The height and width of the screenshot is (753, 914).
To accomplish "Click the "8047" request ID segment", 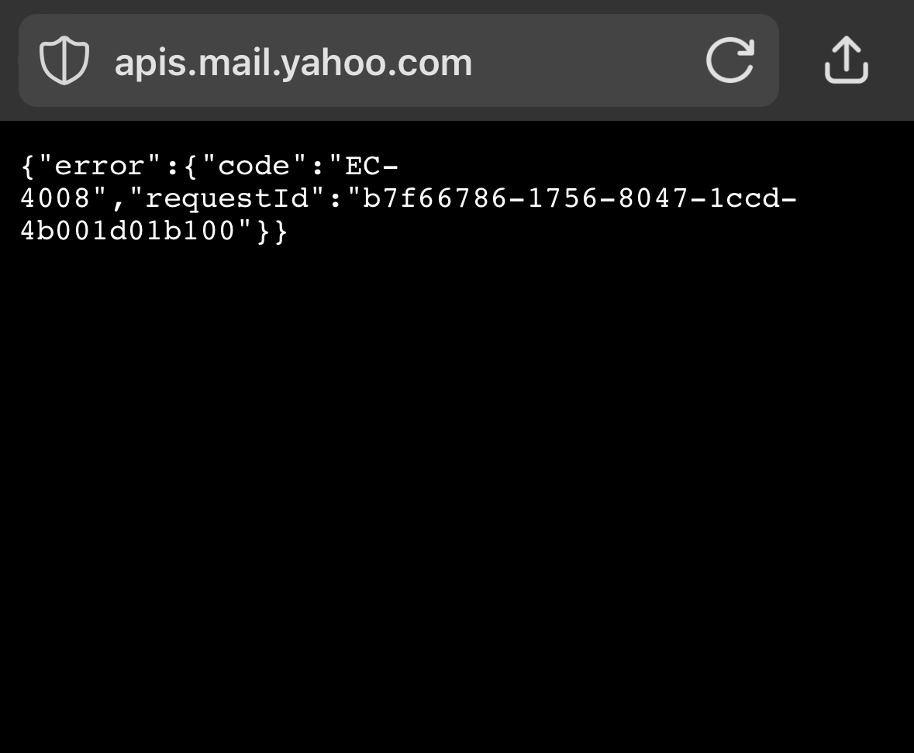I will click(x=654, y=198).
